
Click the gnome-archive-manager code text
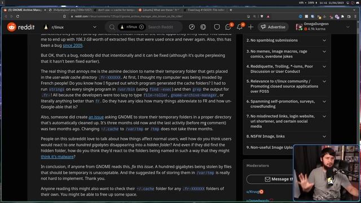[193, 95]
